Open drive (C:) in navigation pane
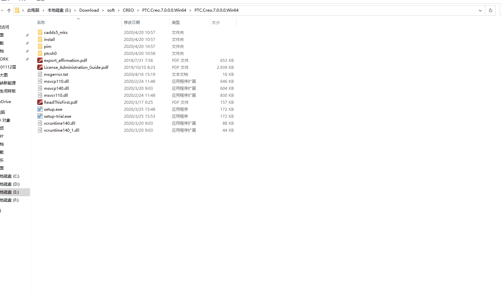The height and width of the screenshot is (294, 502). (x=10, y=176)
